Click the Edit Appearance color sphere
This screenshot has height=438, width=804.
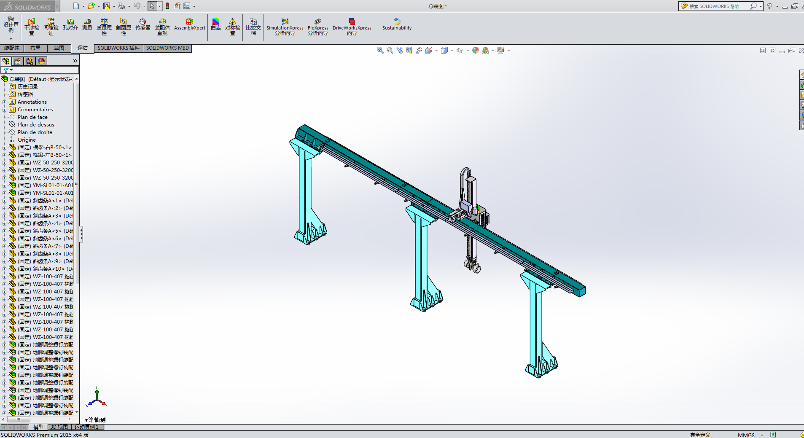pos(476,50)
